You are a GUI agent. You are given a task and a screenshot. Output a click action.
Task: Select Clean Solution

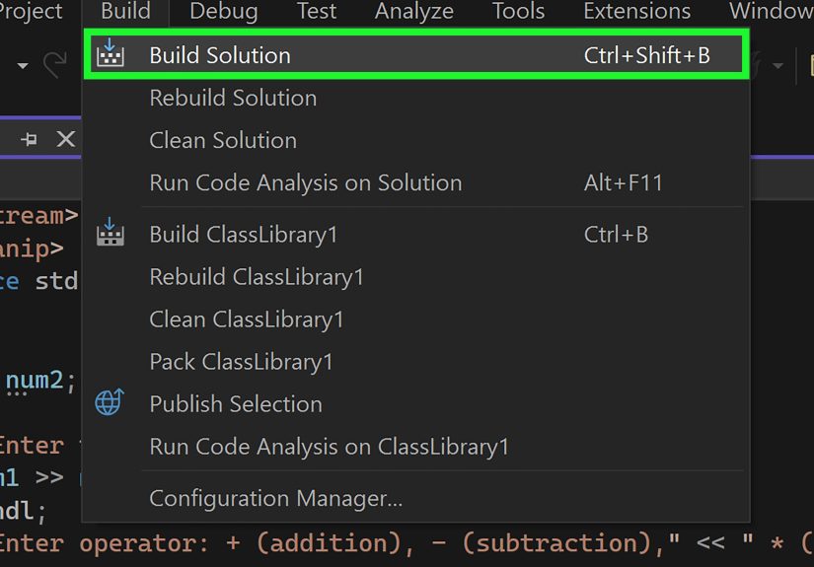[x=416, y=141]
